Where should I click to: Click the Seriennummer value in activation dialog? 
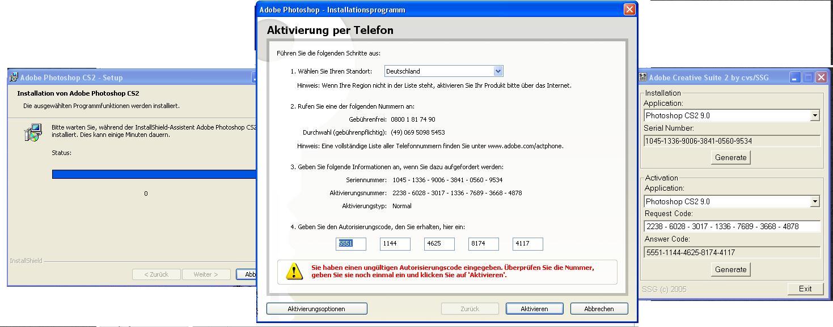[447, 180]
